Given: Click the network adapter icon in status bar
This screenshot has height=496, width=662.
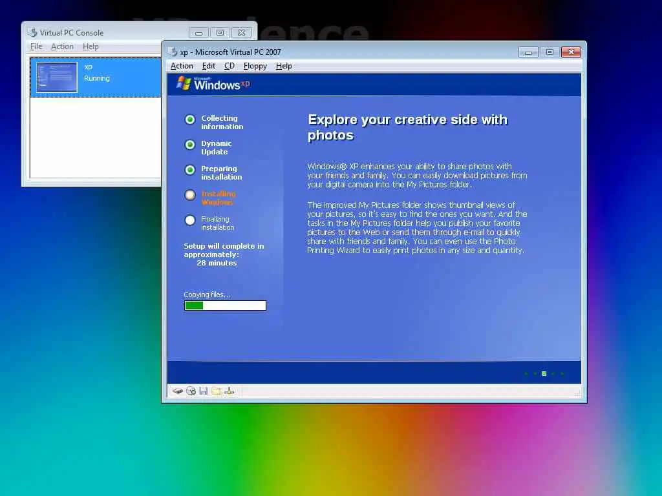Looking at the screenshot, I should click(230, 391).
